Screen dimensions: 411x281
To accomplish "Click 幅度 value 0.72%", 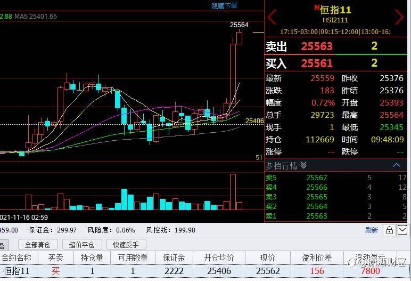I will coord(323,103).
